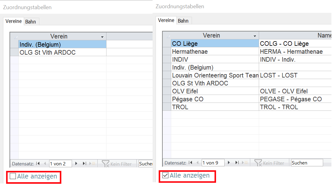Click Verein column header in right table
The width and height of the screenshot is (332, 184).
pos(215,35)
